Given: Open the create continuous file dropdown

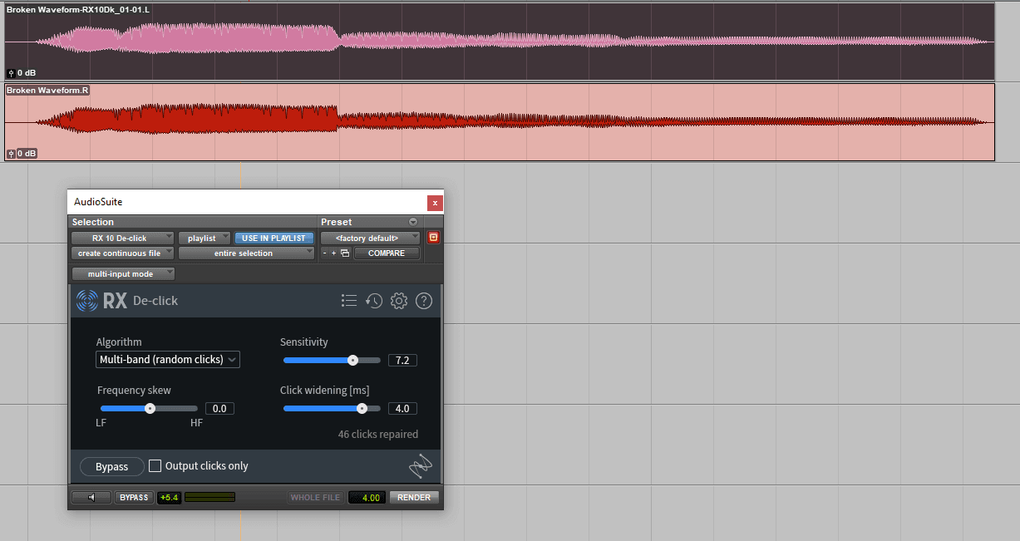Looking at the screenshot, I should 122,253.
